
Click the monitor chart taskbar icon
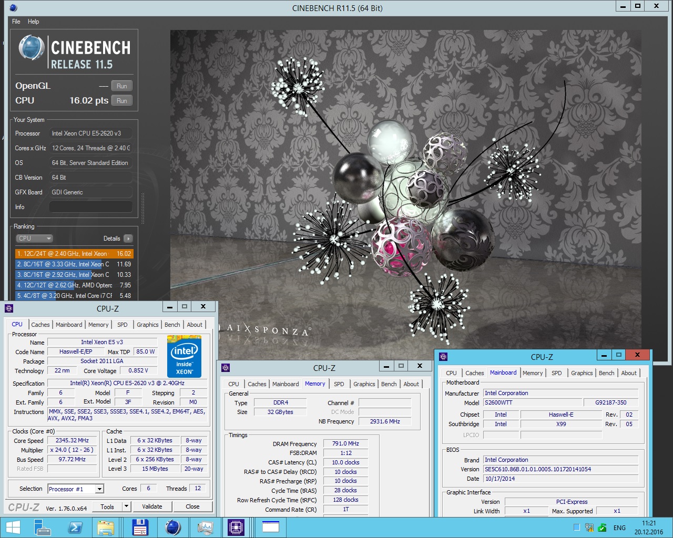[x=205, y=527]
